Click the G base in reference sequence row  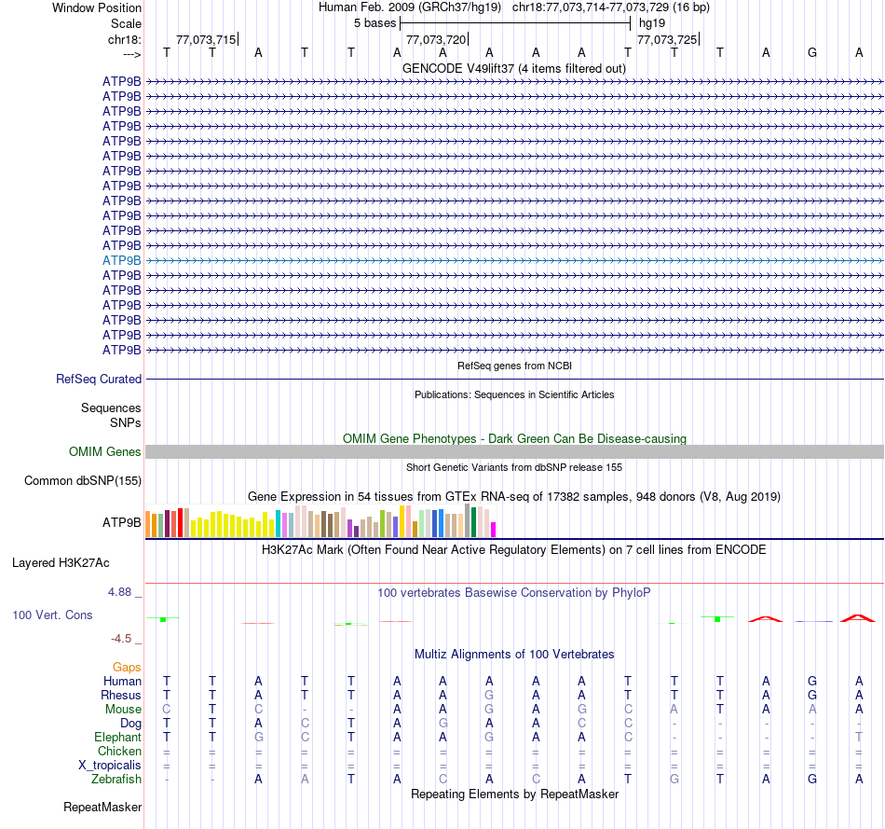coord(812,52)
